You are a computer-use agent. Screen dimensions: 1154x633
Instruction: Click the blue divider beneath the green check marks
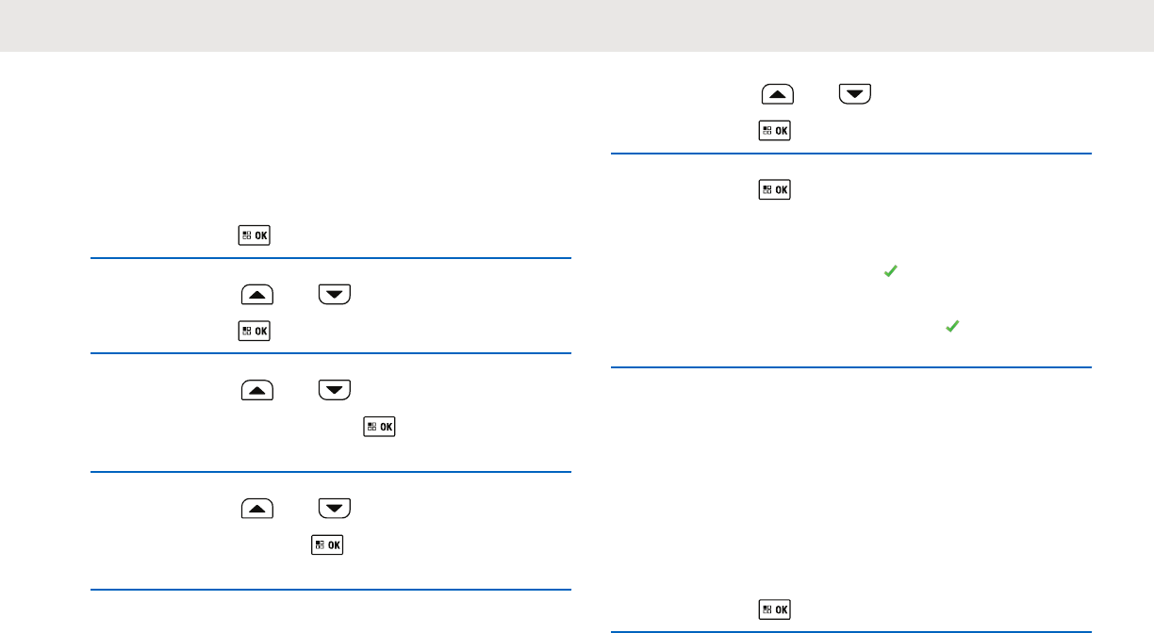click(850, 367)
